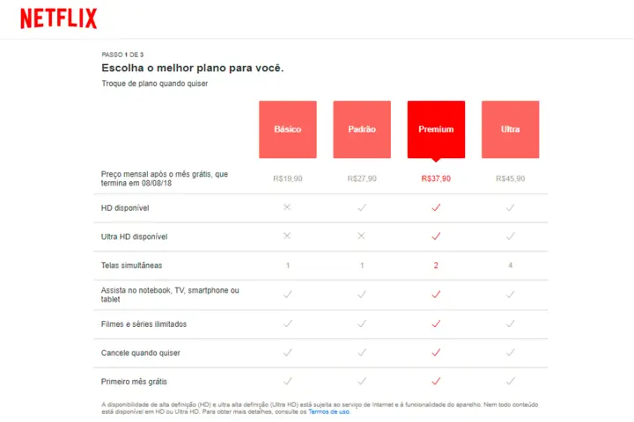
Task: Click the Básico Primeiro mês grátis checkmark
Action: tap(287, 382)
